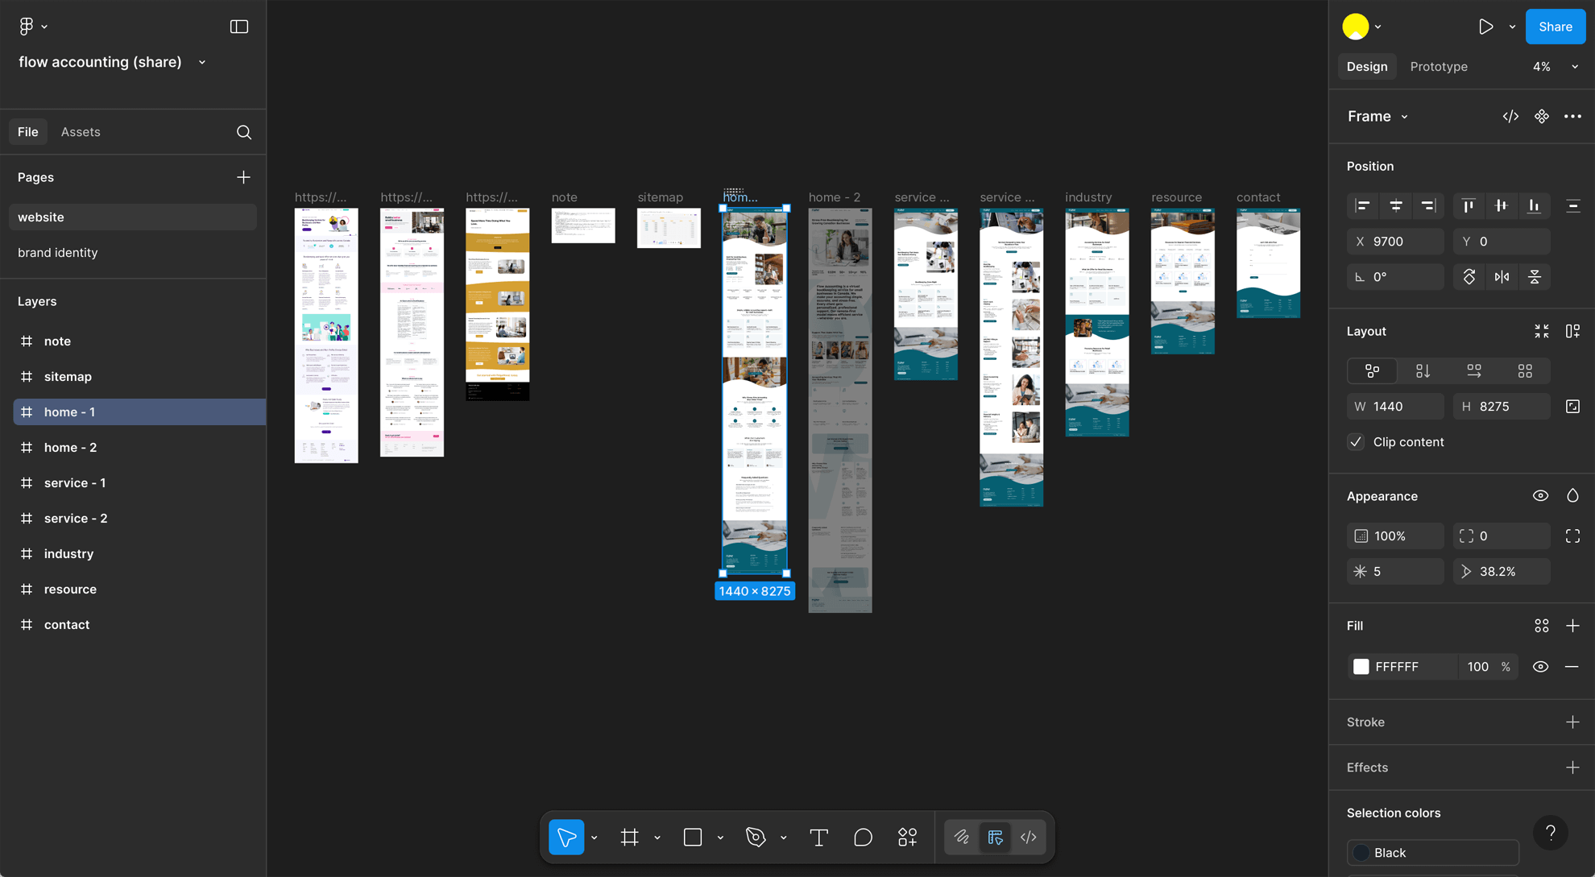
Task: Expand the flow accounting file name dropdown
Action: point(201,62)
